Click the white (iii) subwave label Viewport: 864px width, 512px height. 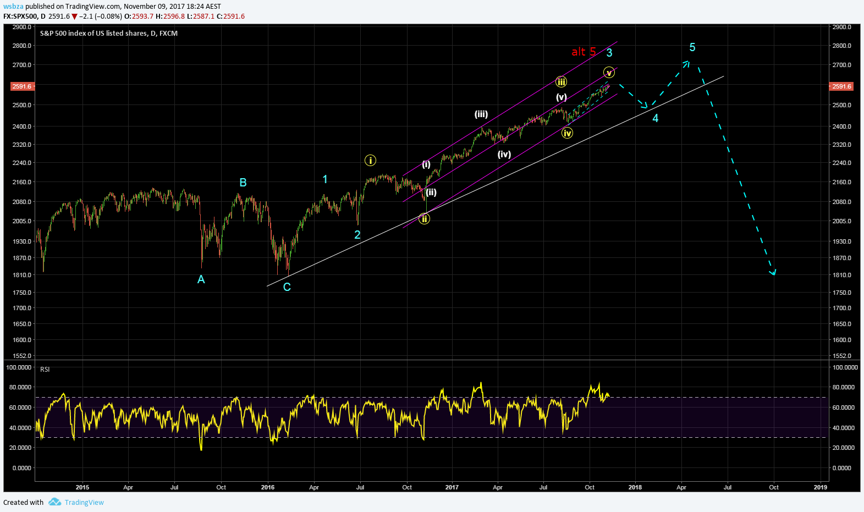[x=481, y=114]
